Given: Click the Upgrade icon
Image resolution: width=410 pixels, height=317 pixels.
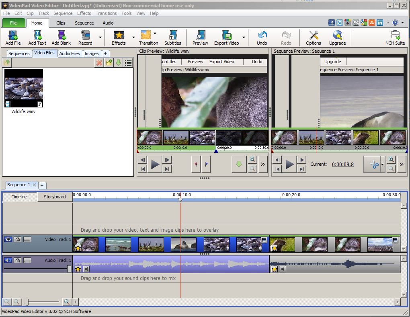Looking at the screenshot, I should click(x=337, y=38).
